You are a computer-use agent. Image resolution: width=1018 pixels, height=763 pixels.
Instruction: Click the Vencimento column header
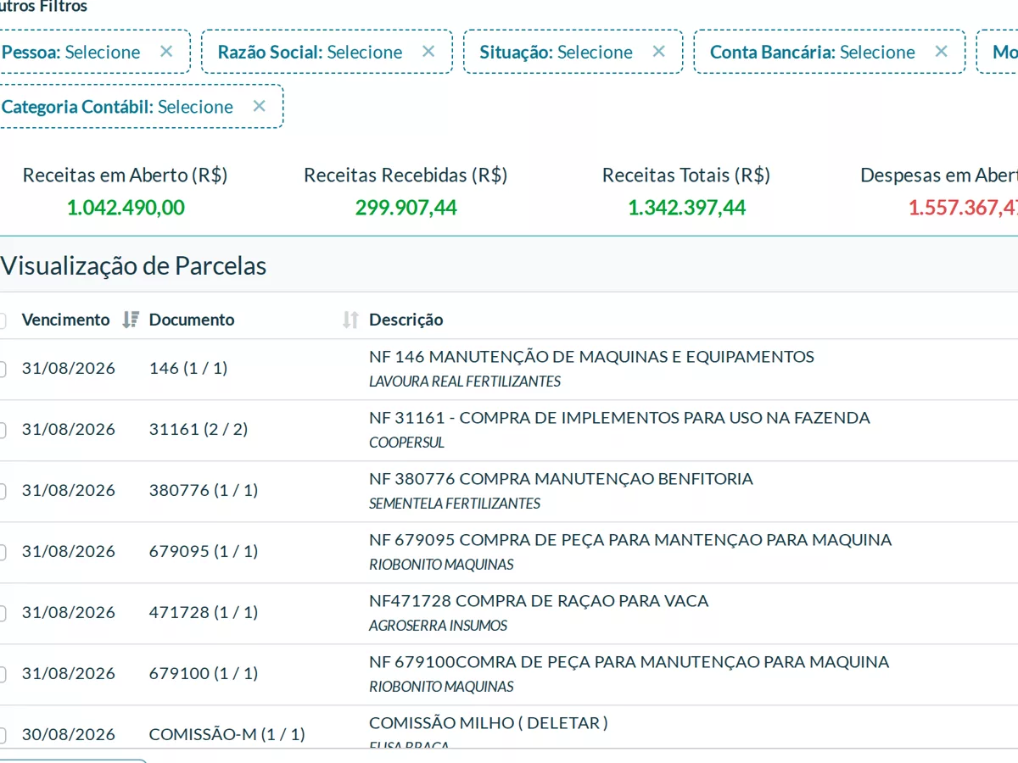(x=65, y=320)
